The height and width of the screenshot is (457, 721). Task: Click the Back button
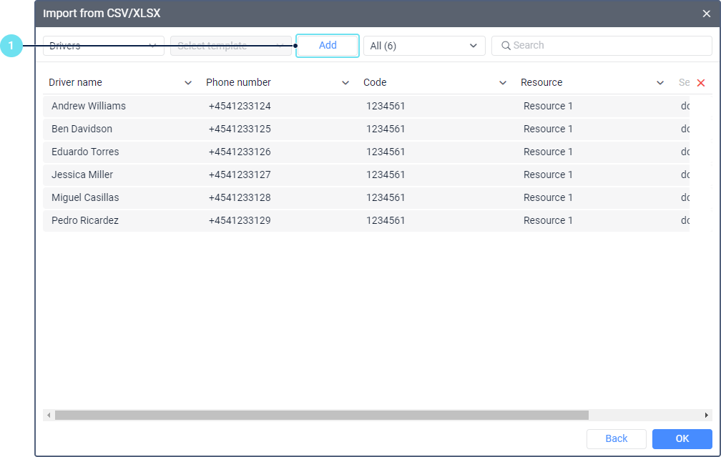point(616,438)
